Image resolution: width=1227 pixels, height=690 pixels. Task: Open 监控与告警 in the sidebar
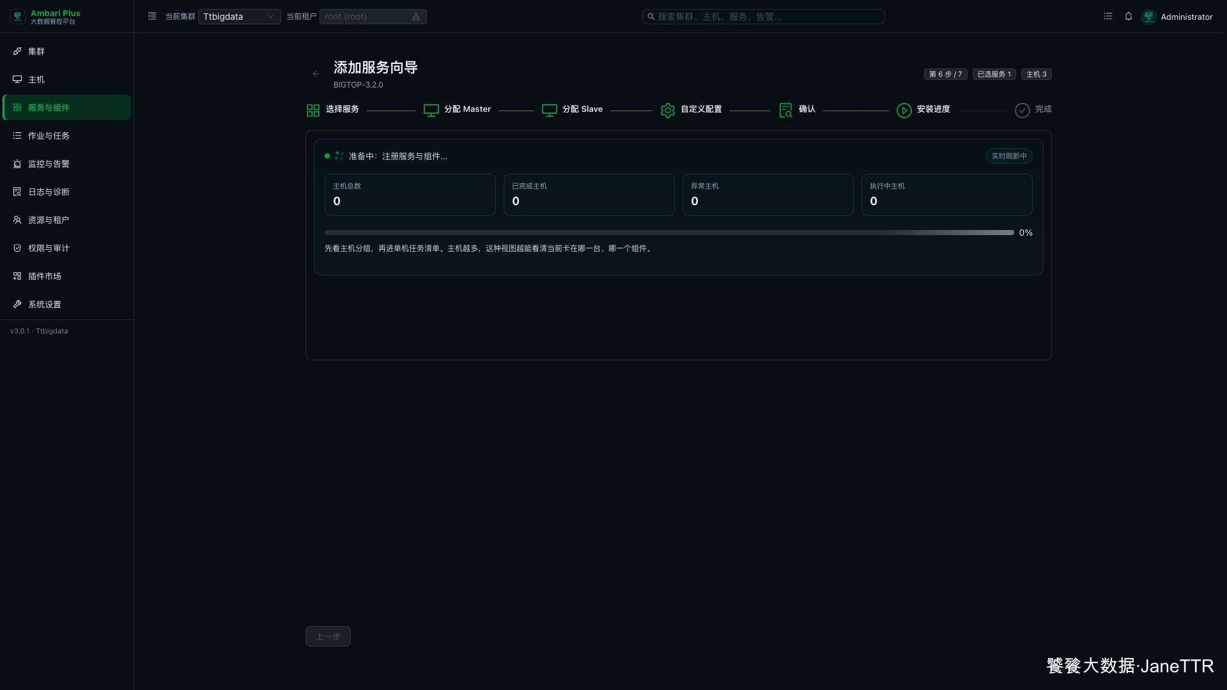[x=67, y=164]
